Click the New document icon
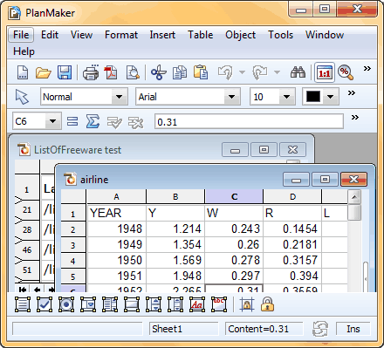This screenshot has width=384, height=348. (23, 72)
